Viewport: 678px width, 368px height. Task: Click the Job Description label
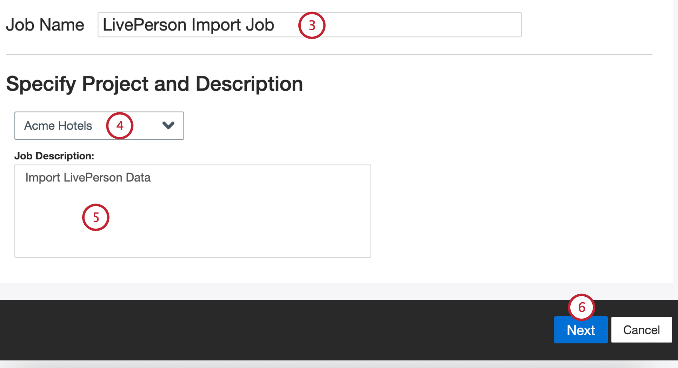coord(54,156)
